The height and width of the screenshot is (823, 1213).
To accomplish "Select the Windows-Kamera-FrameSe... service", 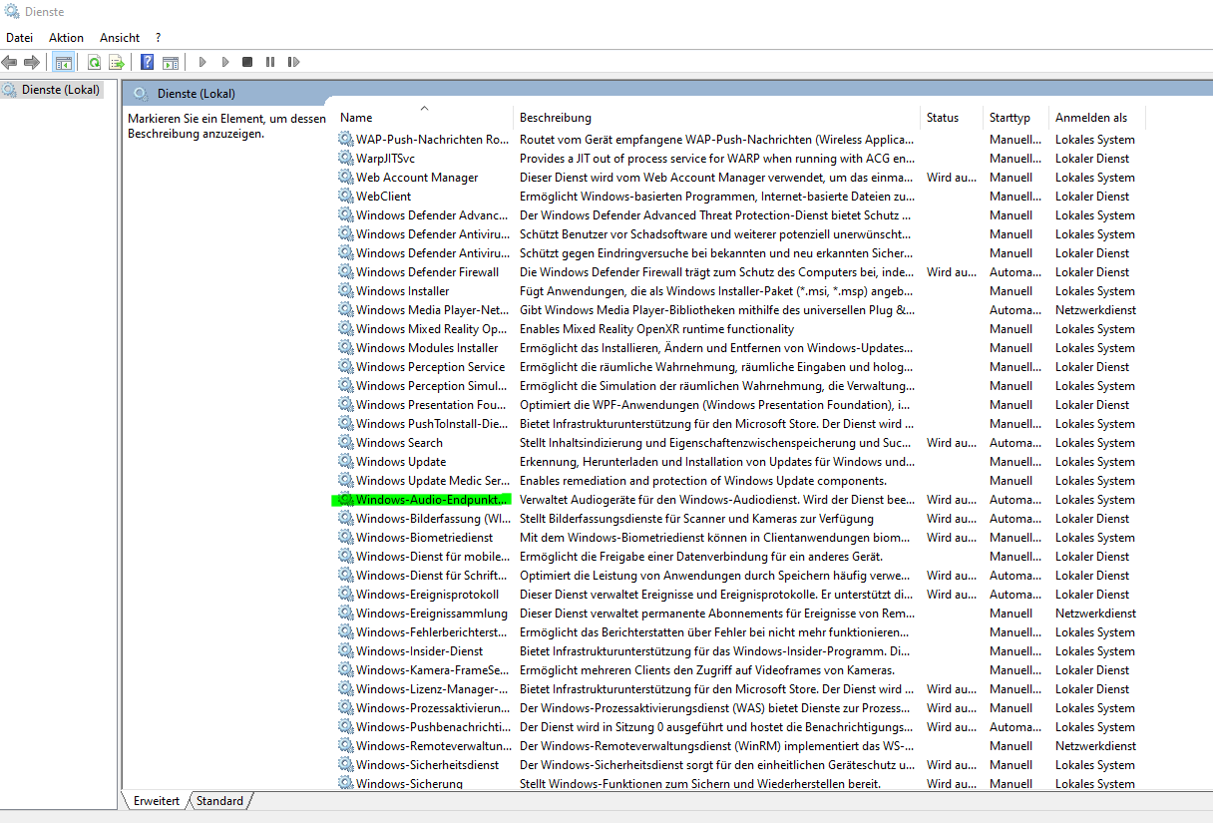I will pyautogui.click(x=433, y=670).
